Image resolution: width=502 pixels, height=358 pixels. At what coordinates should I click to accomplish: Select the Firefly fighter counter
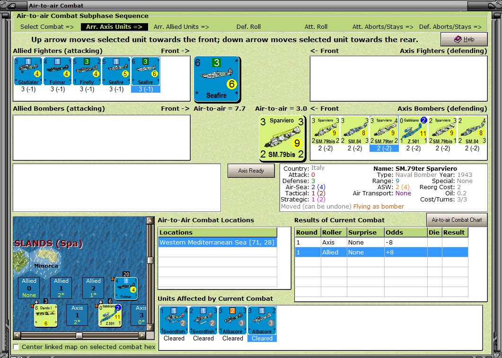(87, 71)
